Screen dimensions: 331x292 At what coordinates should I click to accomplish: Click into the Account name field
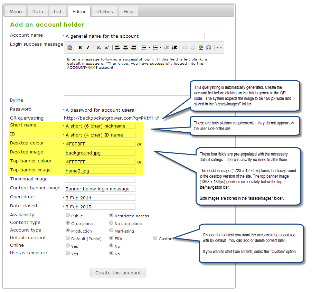[x=135, y=36]
